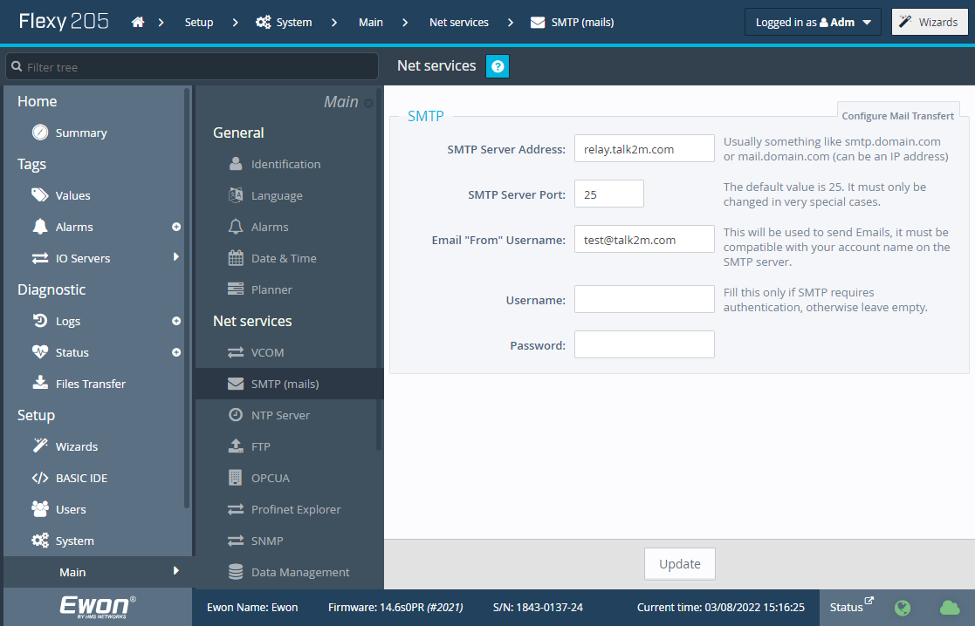Go to Main in the breadcrumb
This screenshot has height=626, width=975.
coord(371,23)
